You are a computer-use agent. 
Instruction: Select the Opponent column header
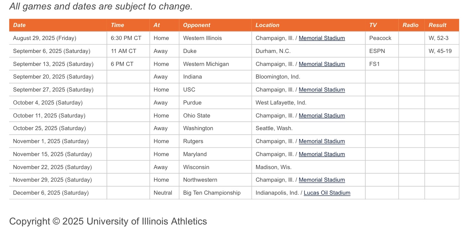[x=197, y=25]
